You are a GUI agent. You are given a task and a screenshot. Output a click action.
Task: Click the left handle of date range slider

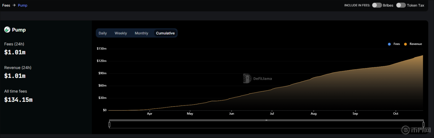click(x=109, y=125)
